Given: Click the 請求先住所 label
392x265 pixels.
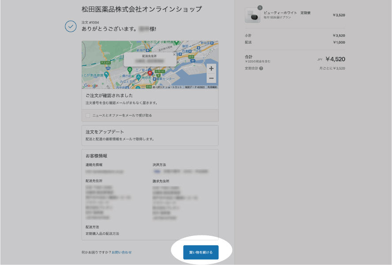Looking at the screenshot, I should 161,181.
